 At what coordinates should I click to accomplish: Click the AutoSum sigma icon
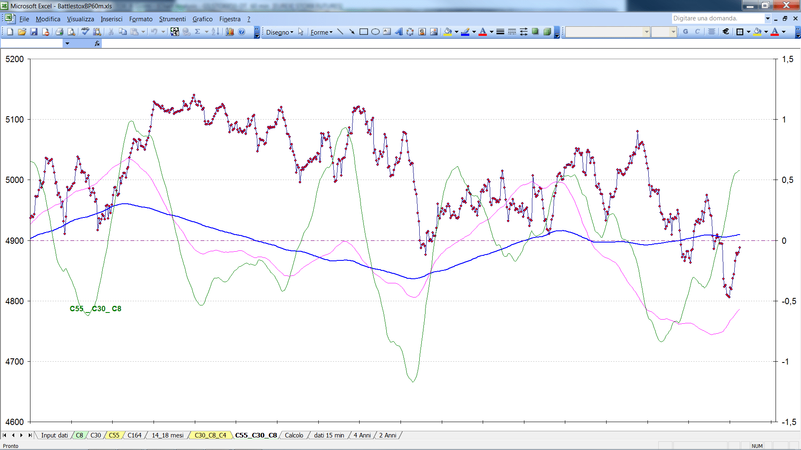point(198,32)
